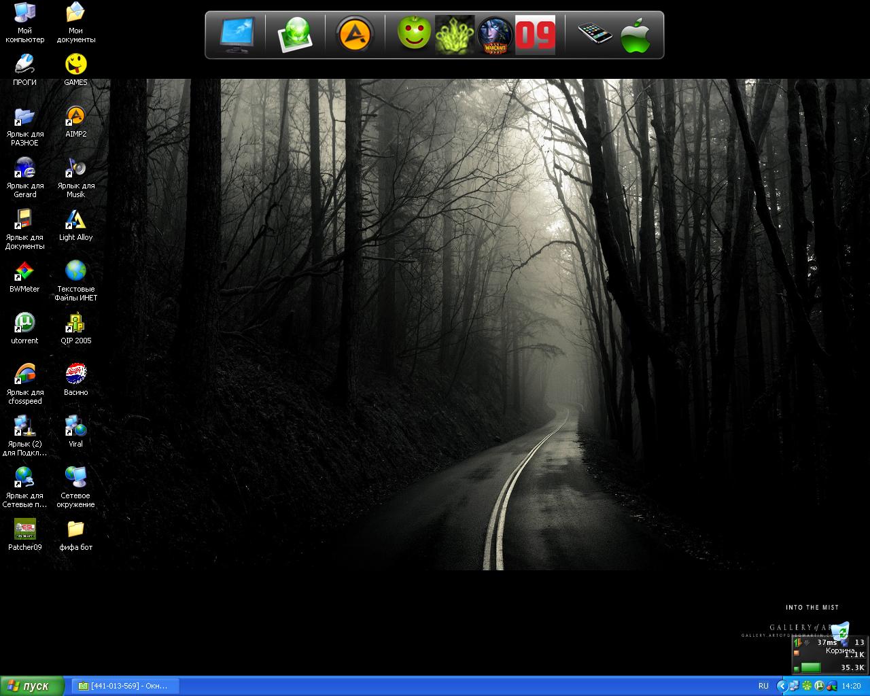Expand hidden system tray icons

782,686
